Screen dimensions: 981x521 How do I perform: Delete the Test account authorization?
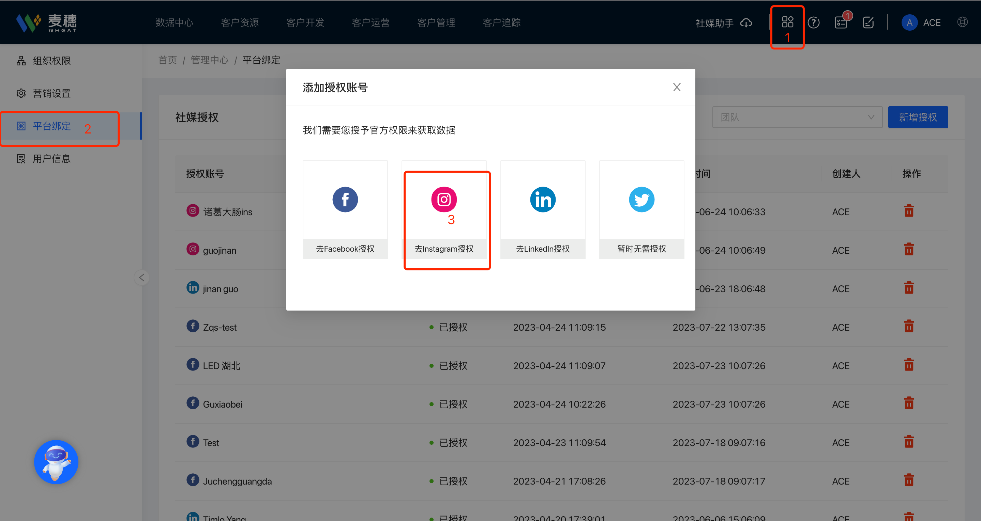coord(909,442)
